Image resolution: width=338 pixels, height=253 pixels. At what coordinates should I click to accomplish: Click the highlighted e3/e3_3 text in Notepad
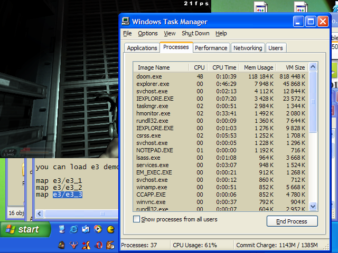pos(68,194)
